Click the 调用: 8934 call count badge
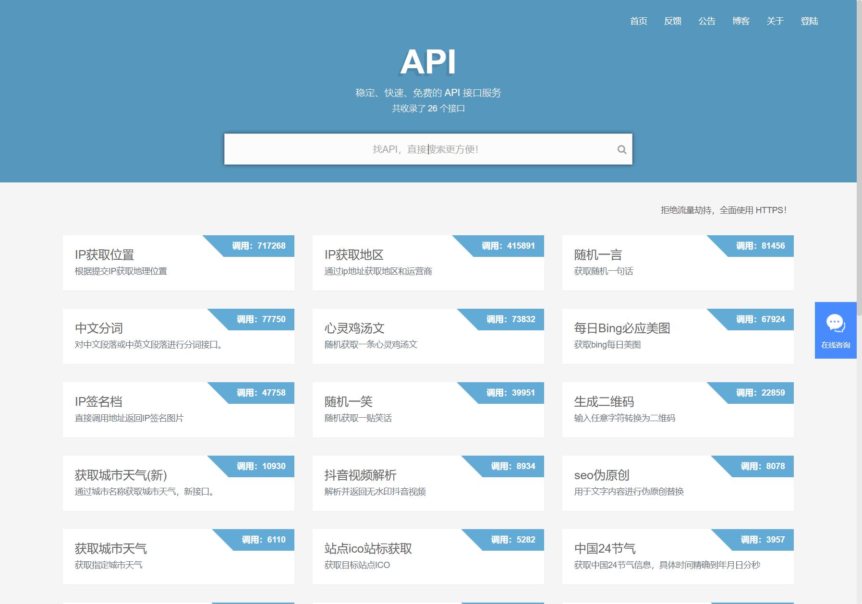Viewport: 862px width, 604px height. pos(513,466)
